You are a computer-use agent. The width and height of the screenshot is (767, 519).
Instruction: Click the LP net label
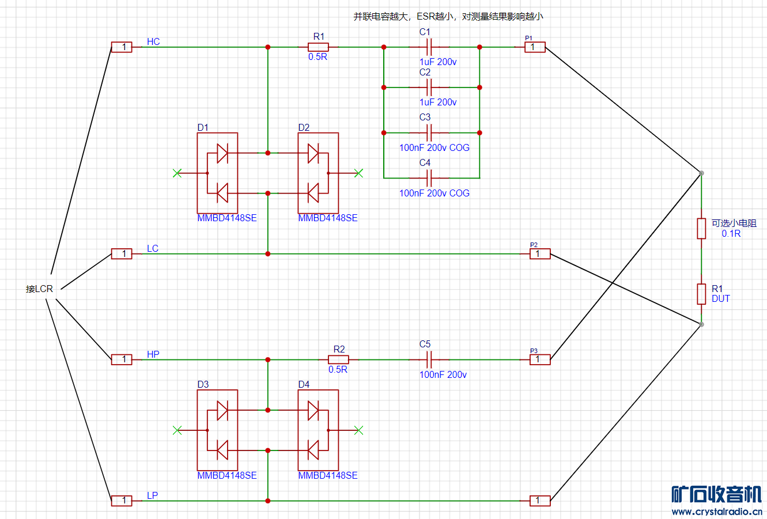pos(152,495)
